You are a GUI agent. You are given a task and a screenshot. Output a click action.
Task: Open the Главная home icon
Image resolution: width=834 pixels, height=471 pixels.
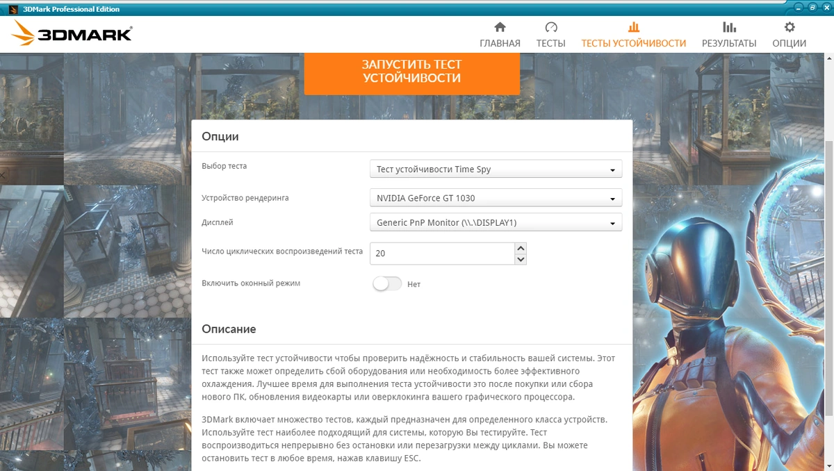tap(500, 27)
